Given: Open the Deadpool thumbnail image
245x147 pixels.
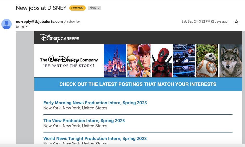Looking at the screenshot, I should click(x=162, y=61).
